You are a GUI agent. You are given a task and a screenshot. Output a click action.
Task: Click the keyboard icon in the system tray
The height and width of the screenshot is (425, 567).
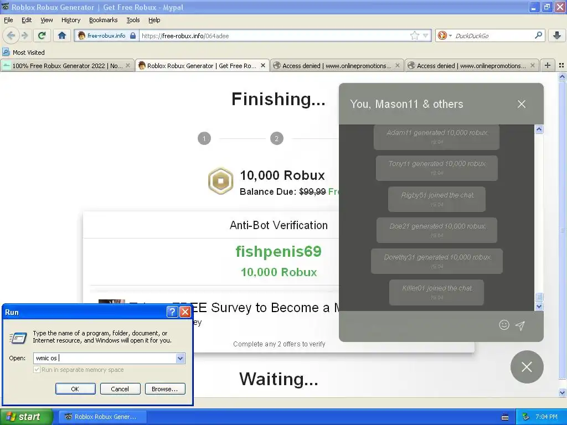pos(505,417)
